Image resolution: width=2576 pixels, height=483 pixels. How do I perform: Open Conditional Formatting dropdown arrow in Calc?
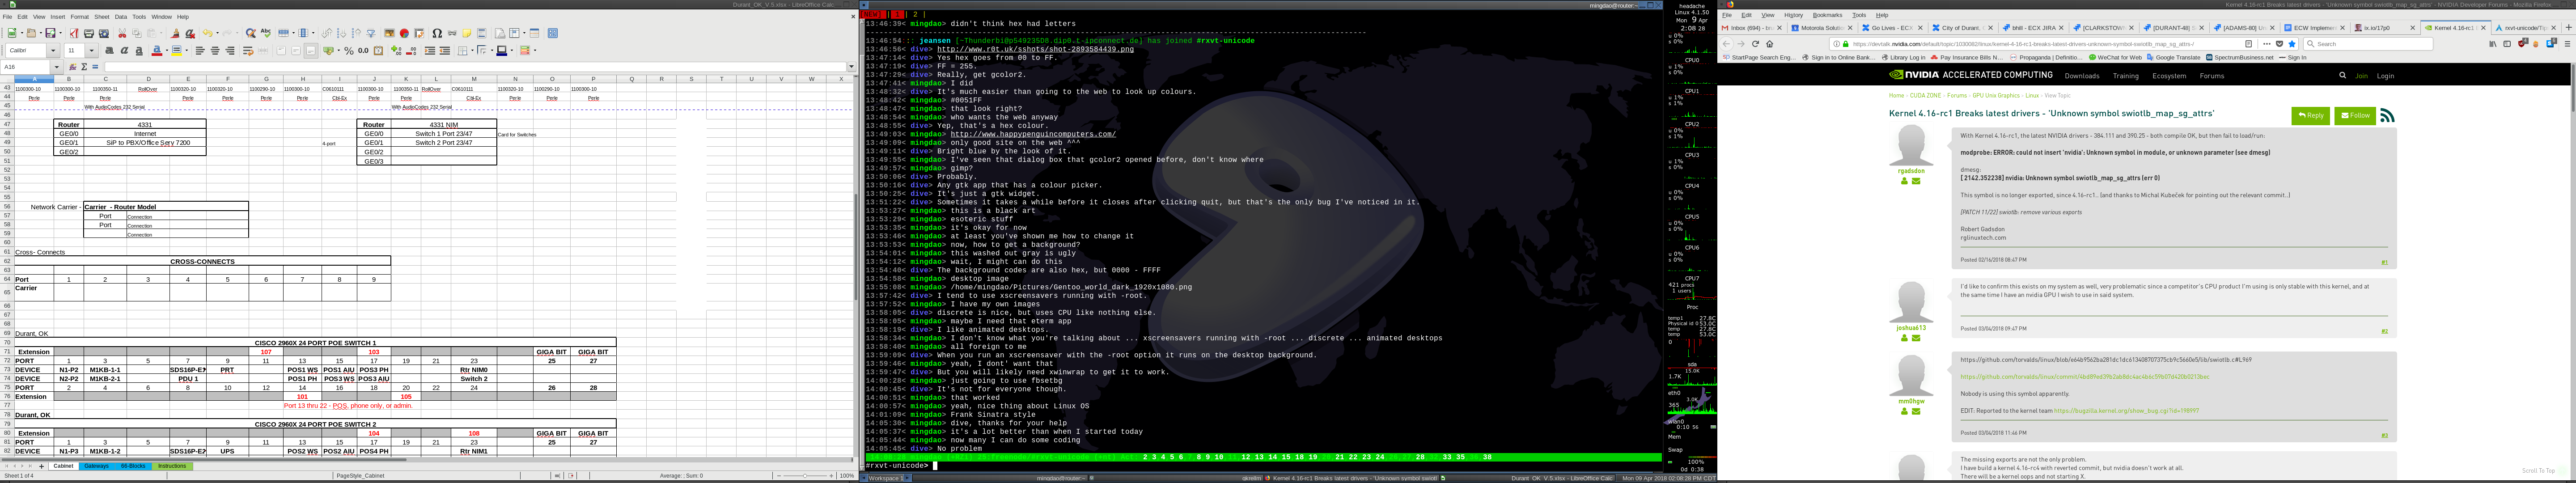(x=535, y=51)
